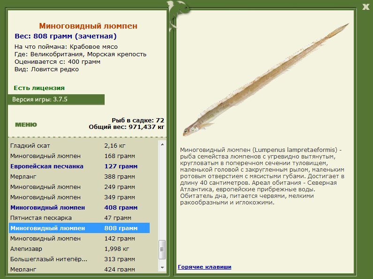Select Большеглазый нитепёр... 313 грамм row
373x279 pixels.
click(79, 259)
